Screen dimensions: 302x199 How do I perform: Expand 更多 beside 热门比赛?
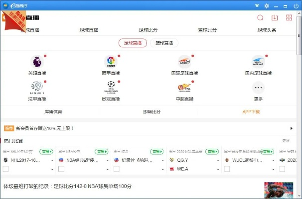[286, 141]
